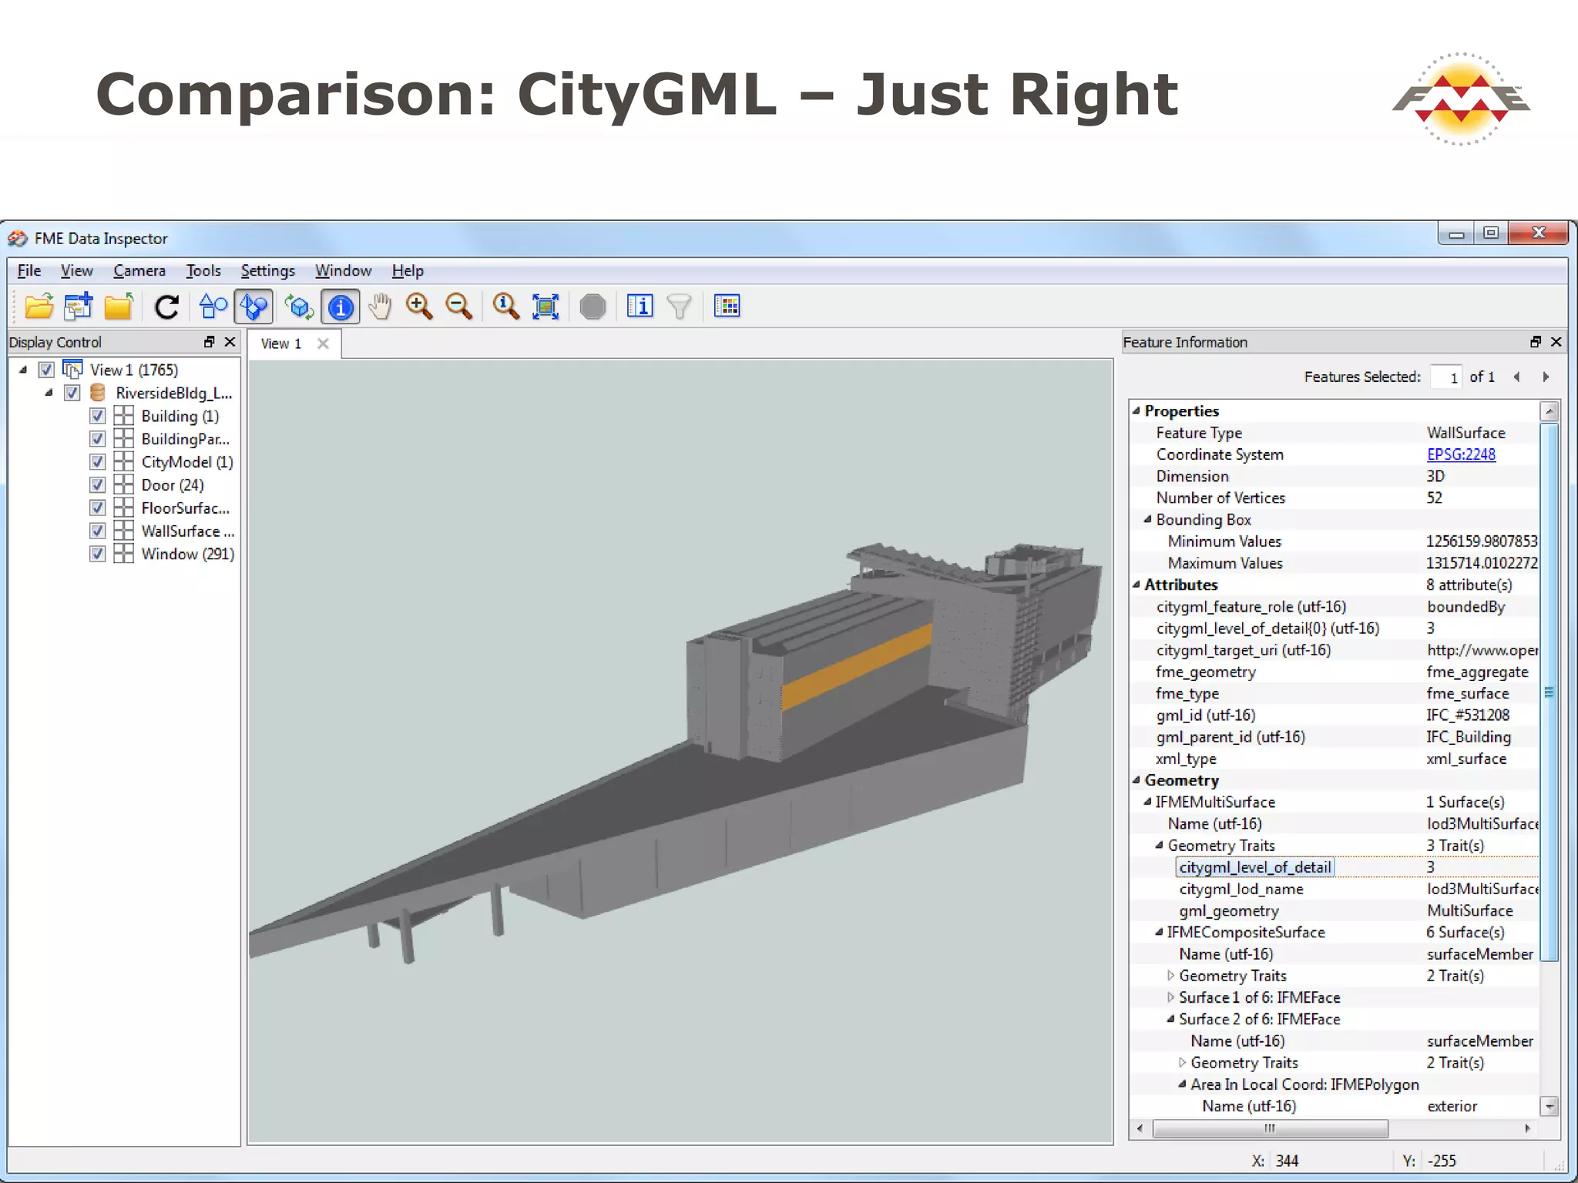Toggle the WallSurface layer checkbox
This screenshot has height=1183, width=1578.
[97, 531]
